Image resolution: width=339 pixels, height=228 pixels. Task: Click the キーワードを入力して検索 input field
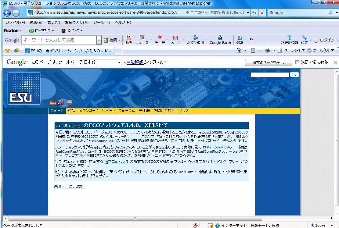[x=59, y=40]
